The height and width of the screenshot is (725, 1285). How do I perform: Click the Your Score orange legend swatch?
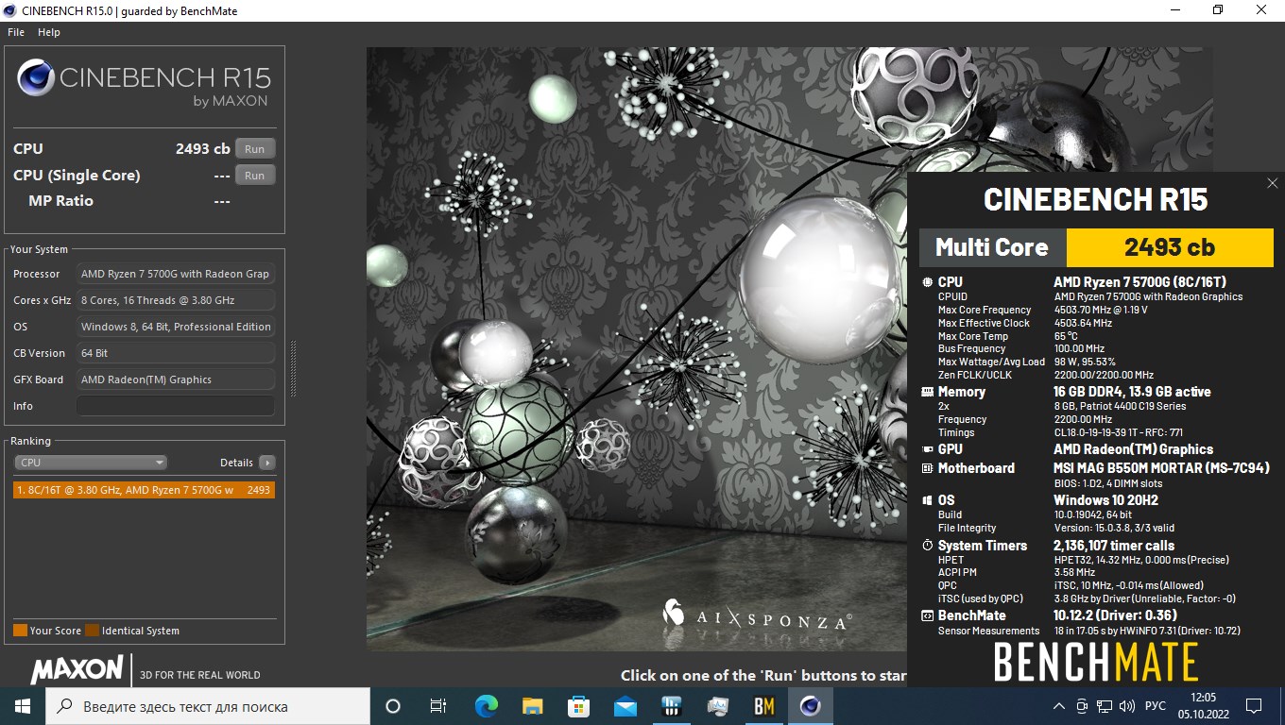click(20, 631)
